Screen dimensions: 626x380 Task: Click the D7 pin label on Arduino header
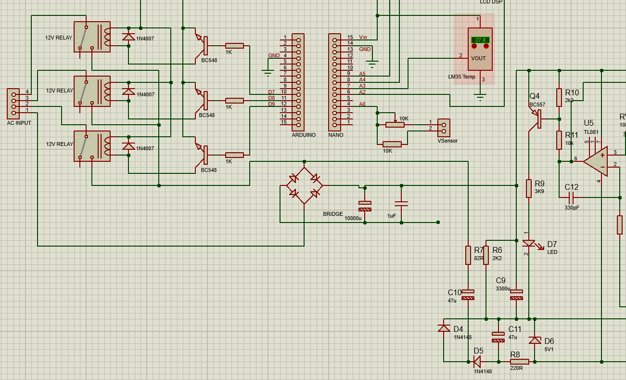(271, 92)
